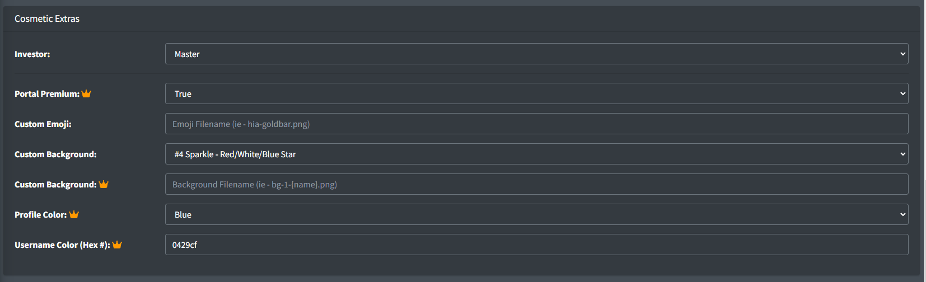Click first Custom Background label text
This screenshot has width=926, height=282.
coord(55,154)
